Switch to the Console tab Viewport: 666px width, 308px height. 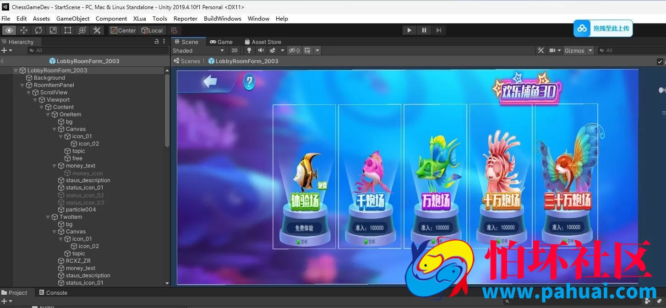point(53,293)
